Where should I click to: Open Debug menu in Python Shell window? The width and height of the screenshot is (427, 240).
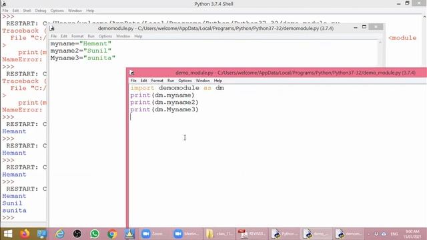(41, 11)
